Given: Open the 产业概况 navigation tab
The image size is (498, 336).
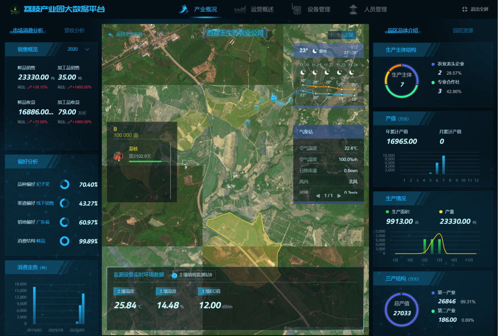Looking at the screenshot, I should (x=199, y=9).
